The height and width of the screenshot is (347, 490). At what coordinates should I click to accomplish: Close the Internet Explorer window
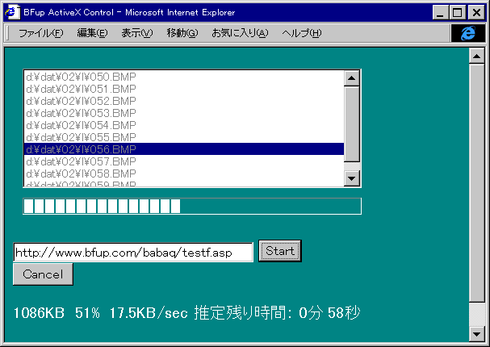coord(476,13)
